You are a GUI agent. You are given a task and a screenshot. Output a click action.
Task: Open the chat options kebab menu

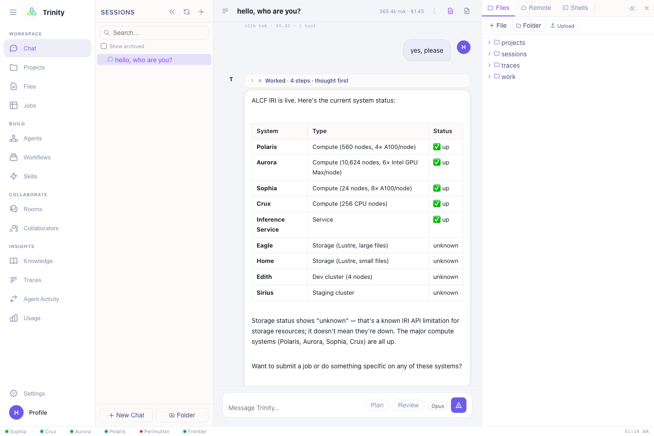[x=434, y=11]
